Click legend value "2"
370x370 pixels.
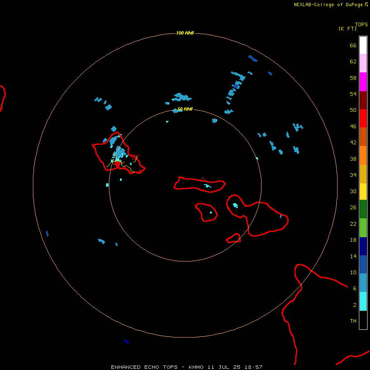(x=355, y=305)
